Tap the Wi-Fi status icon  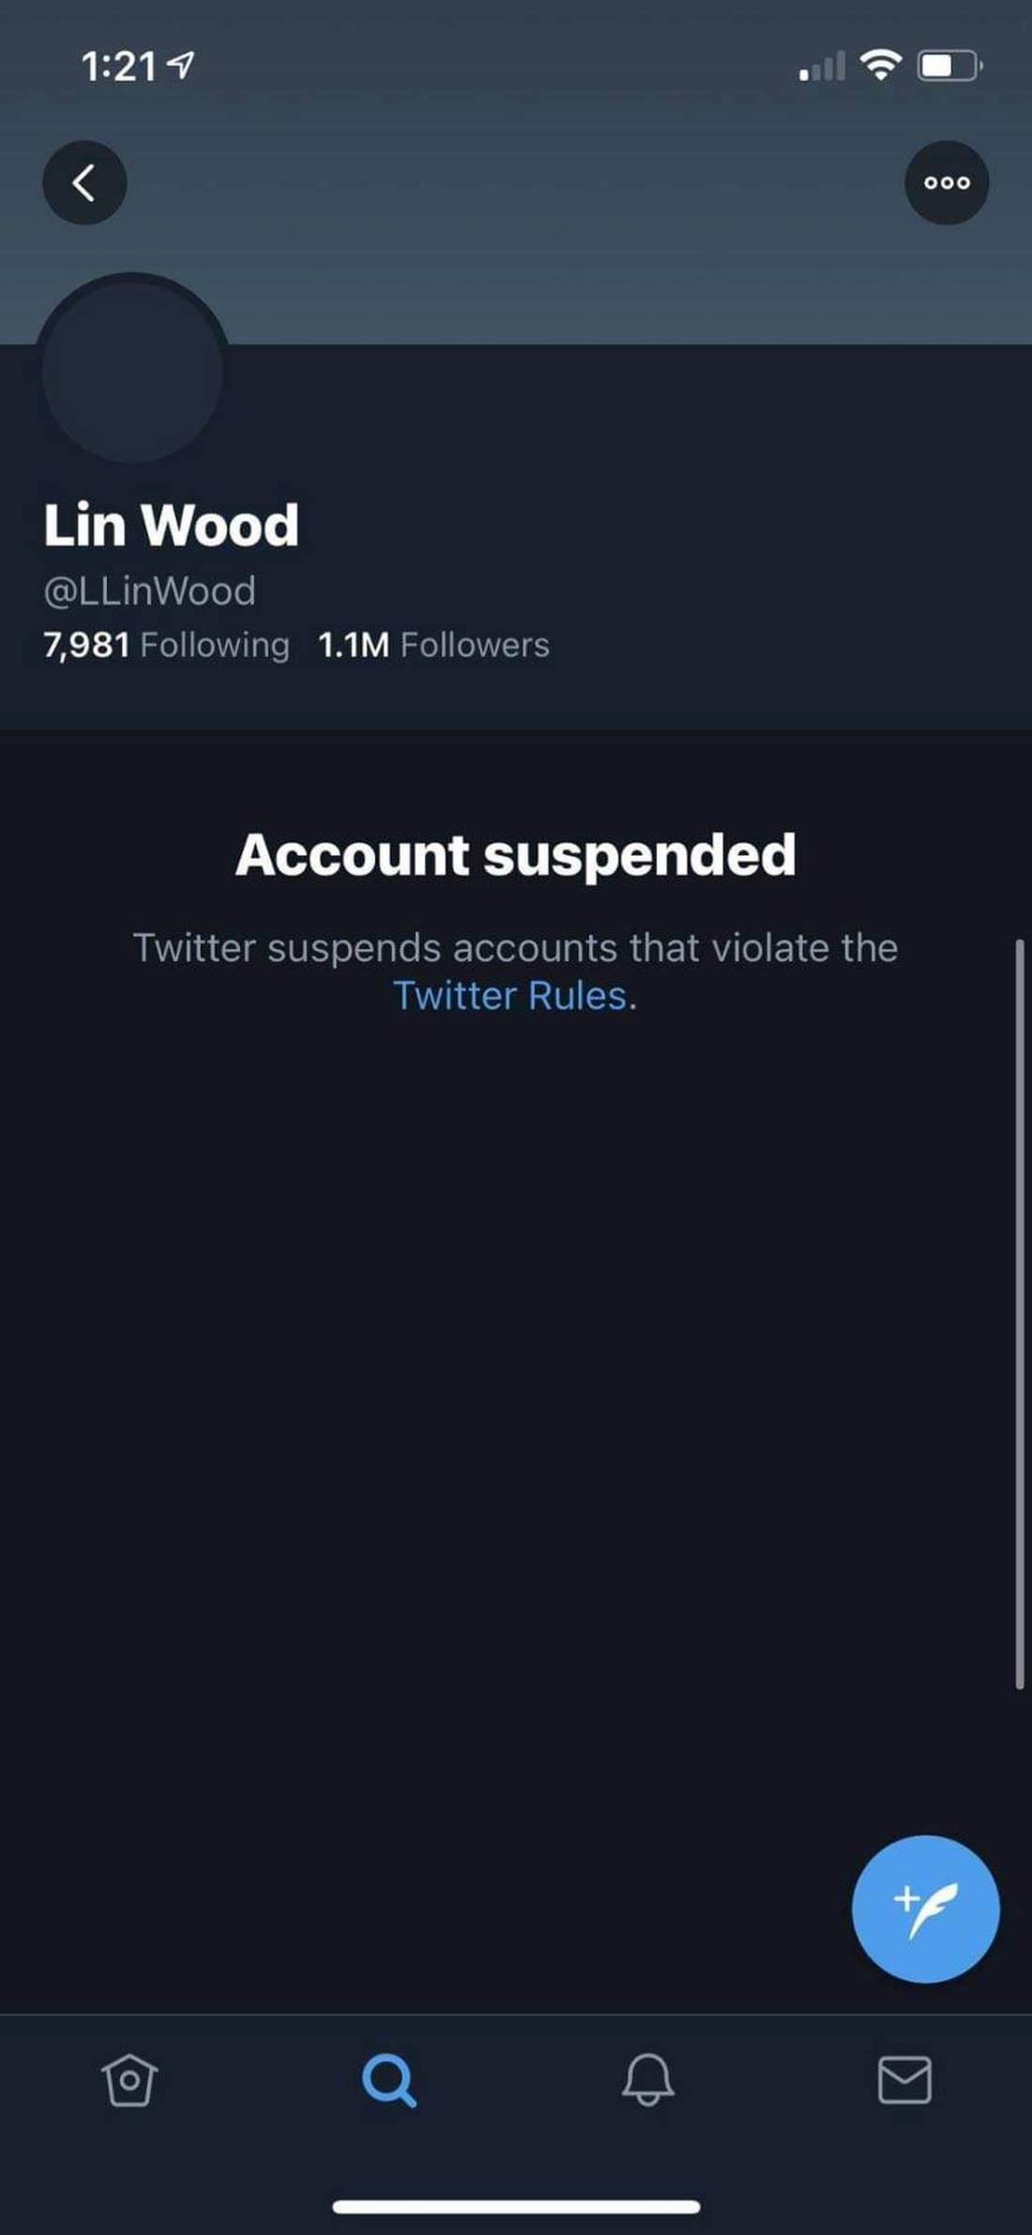880,65
